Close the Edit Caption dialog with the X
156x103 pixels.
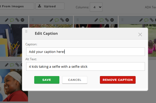(x=140, y=35)
